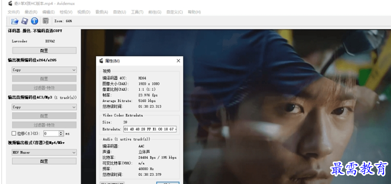391x184 pixels.
Task: Increase shift value with stepper arrow
Action: [61, 132]
